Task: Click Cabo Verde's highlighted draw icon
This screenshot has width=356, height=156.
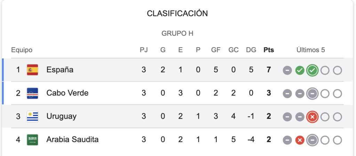Action: 313,94
